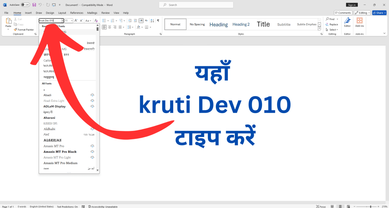Open the Borders dropdown arrow
Image resolution: width=389 pixels, height=208 pixels.
click(150, 27)
